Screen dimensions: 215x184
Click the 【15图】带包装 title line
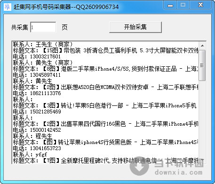[x=105, y=50]
